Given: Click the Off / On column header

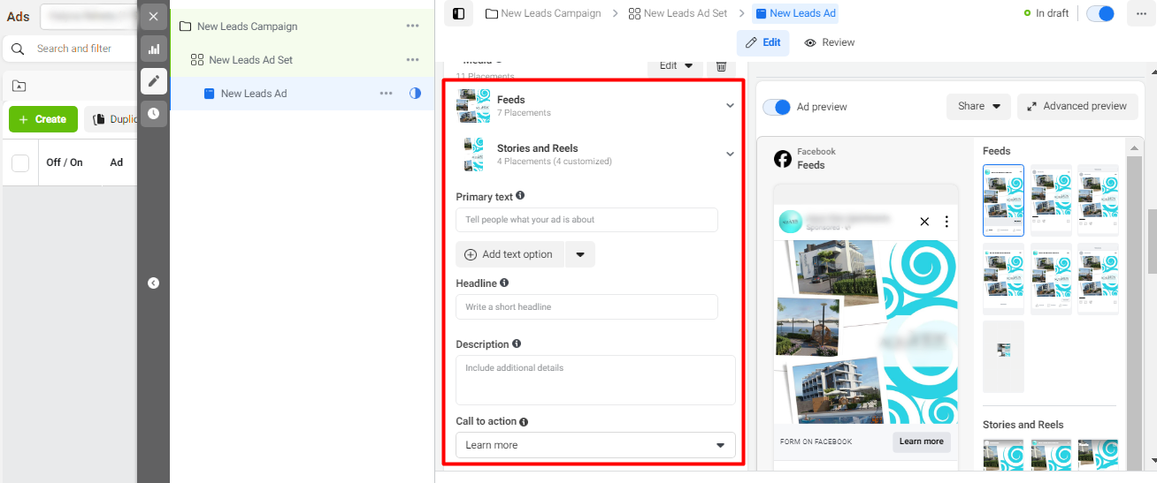Looking at the screenshot, I should pyautogui.click(x=65, y=162).
